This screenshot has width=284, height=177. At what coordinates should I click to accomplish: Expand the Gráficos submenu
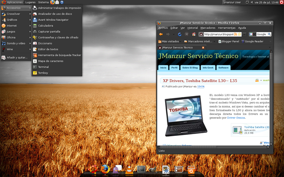[x=16, y=20]
